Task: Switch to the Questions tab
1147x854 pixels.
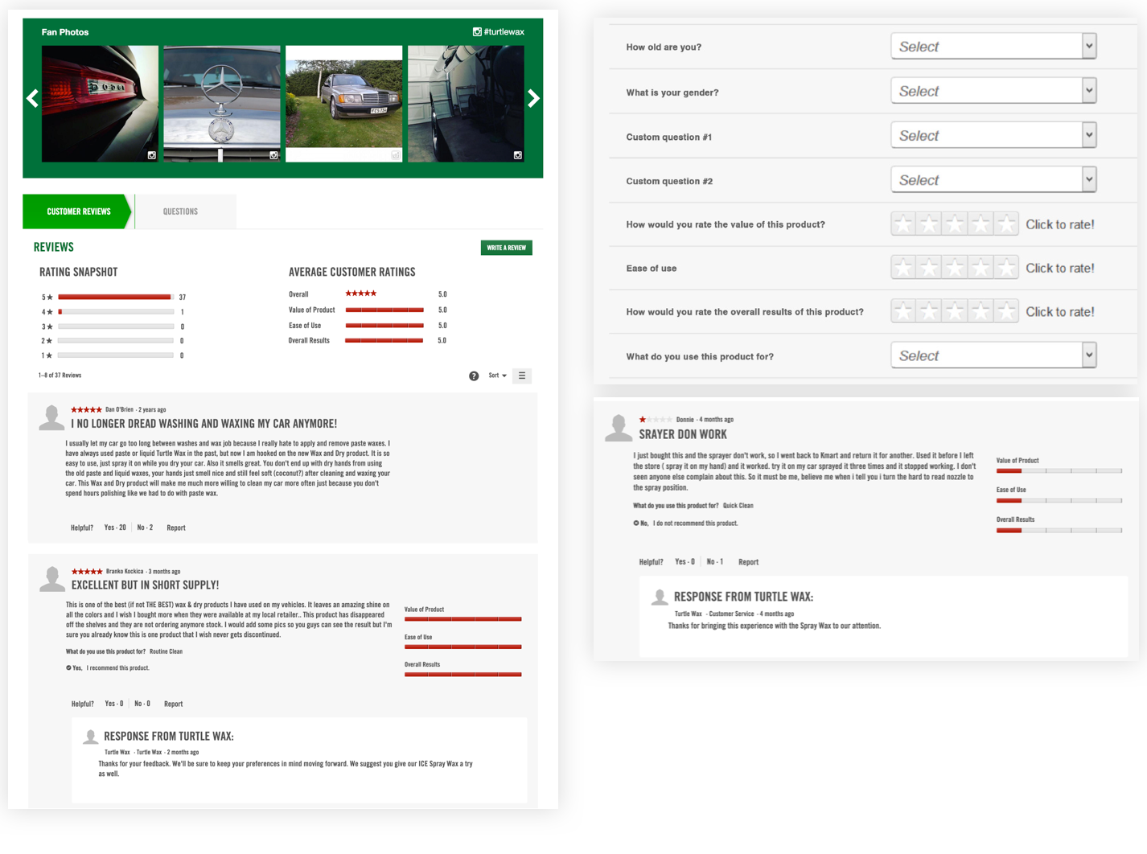Action: click(x=180, y=211)
